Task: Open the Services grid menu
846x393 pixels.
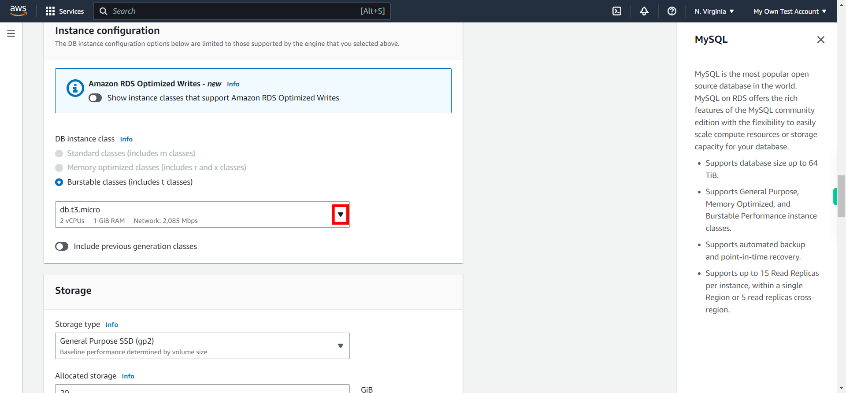Action: tap(50, 11)
